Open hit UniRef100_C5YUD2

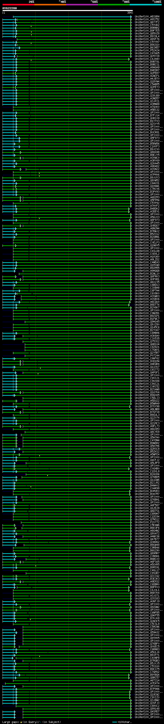pos(147,25)
